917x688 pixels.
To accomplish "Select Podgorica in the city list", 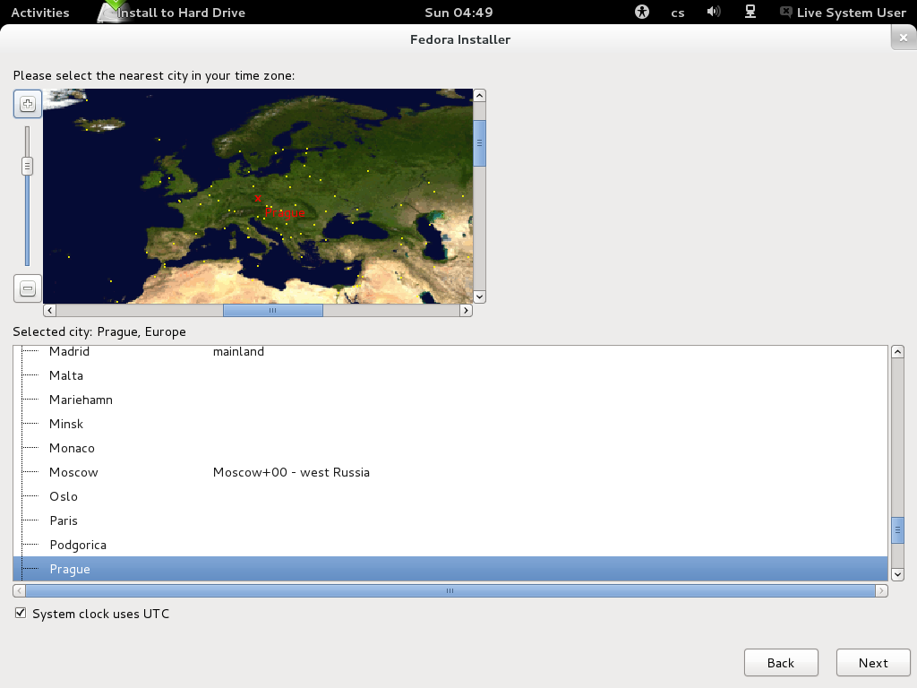I will click(450, 545).
